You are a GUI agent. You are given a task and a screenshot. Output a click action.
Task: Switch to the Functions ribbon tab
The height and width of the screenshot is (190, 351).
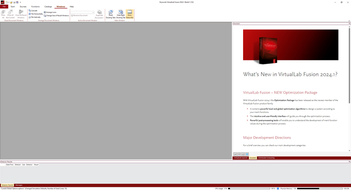point(36,7)
